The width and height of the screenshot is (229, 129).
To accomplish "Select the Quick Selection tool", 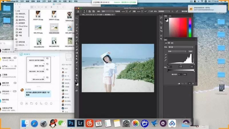I will coord(77,28).
